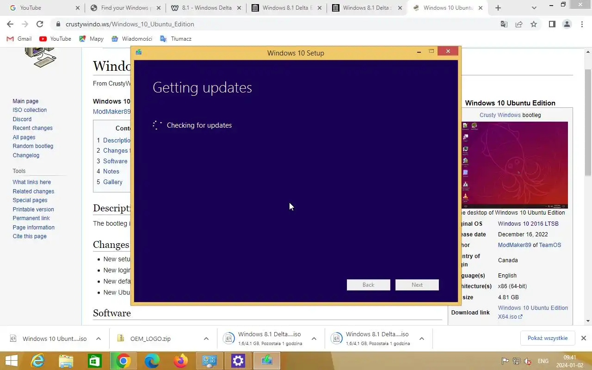The width and height of the screenshot is (592, 370).
Task: Jump to Notes section in contents
Action: tap(111, 171)
